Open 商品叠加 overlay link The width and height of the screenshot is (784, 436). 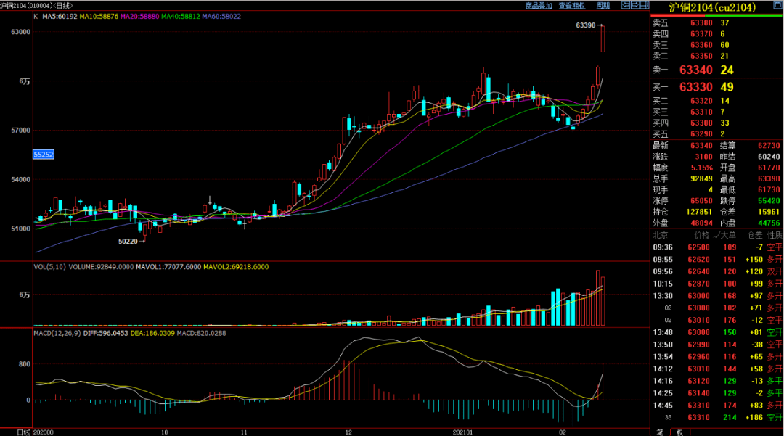pos(538,5)
